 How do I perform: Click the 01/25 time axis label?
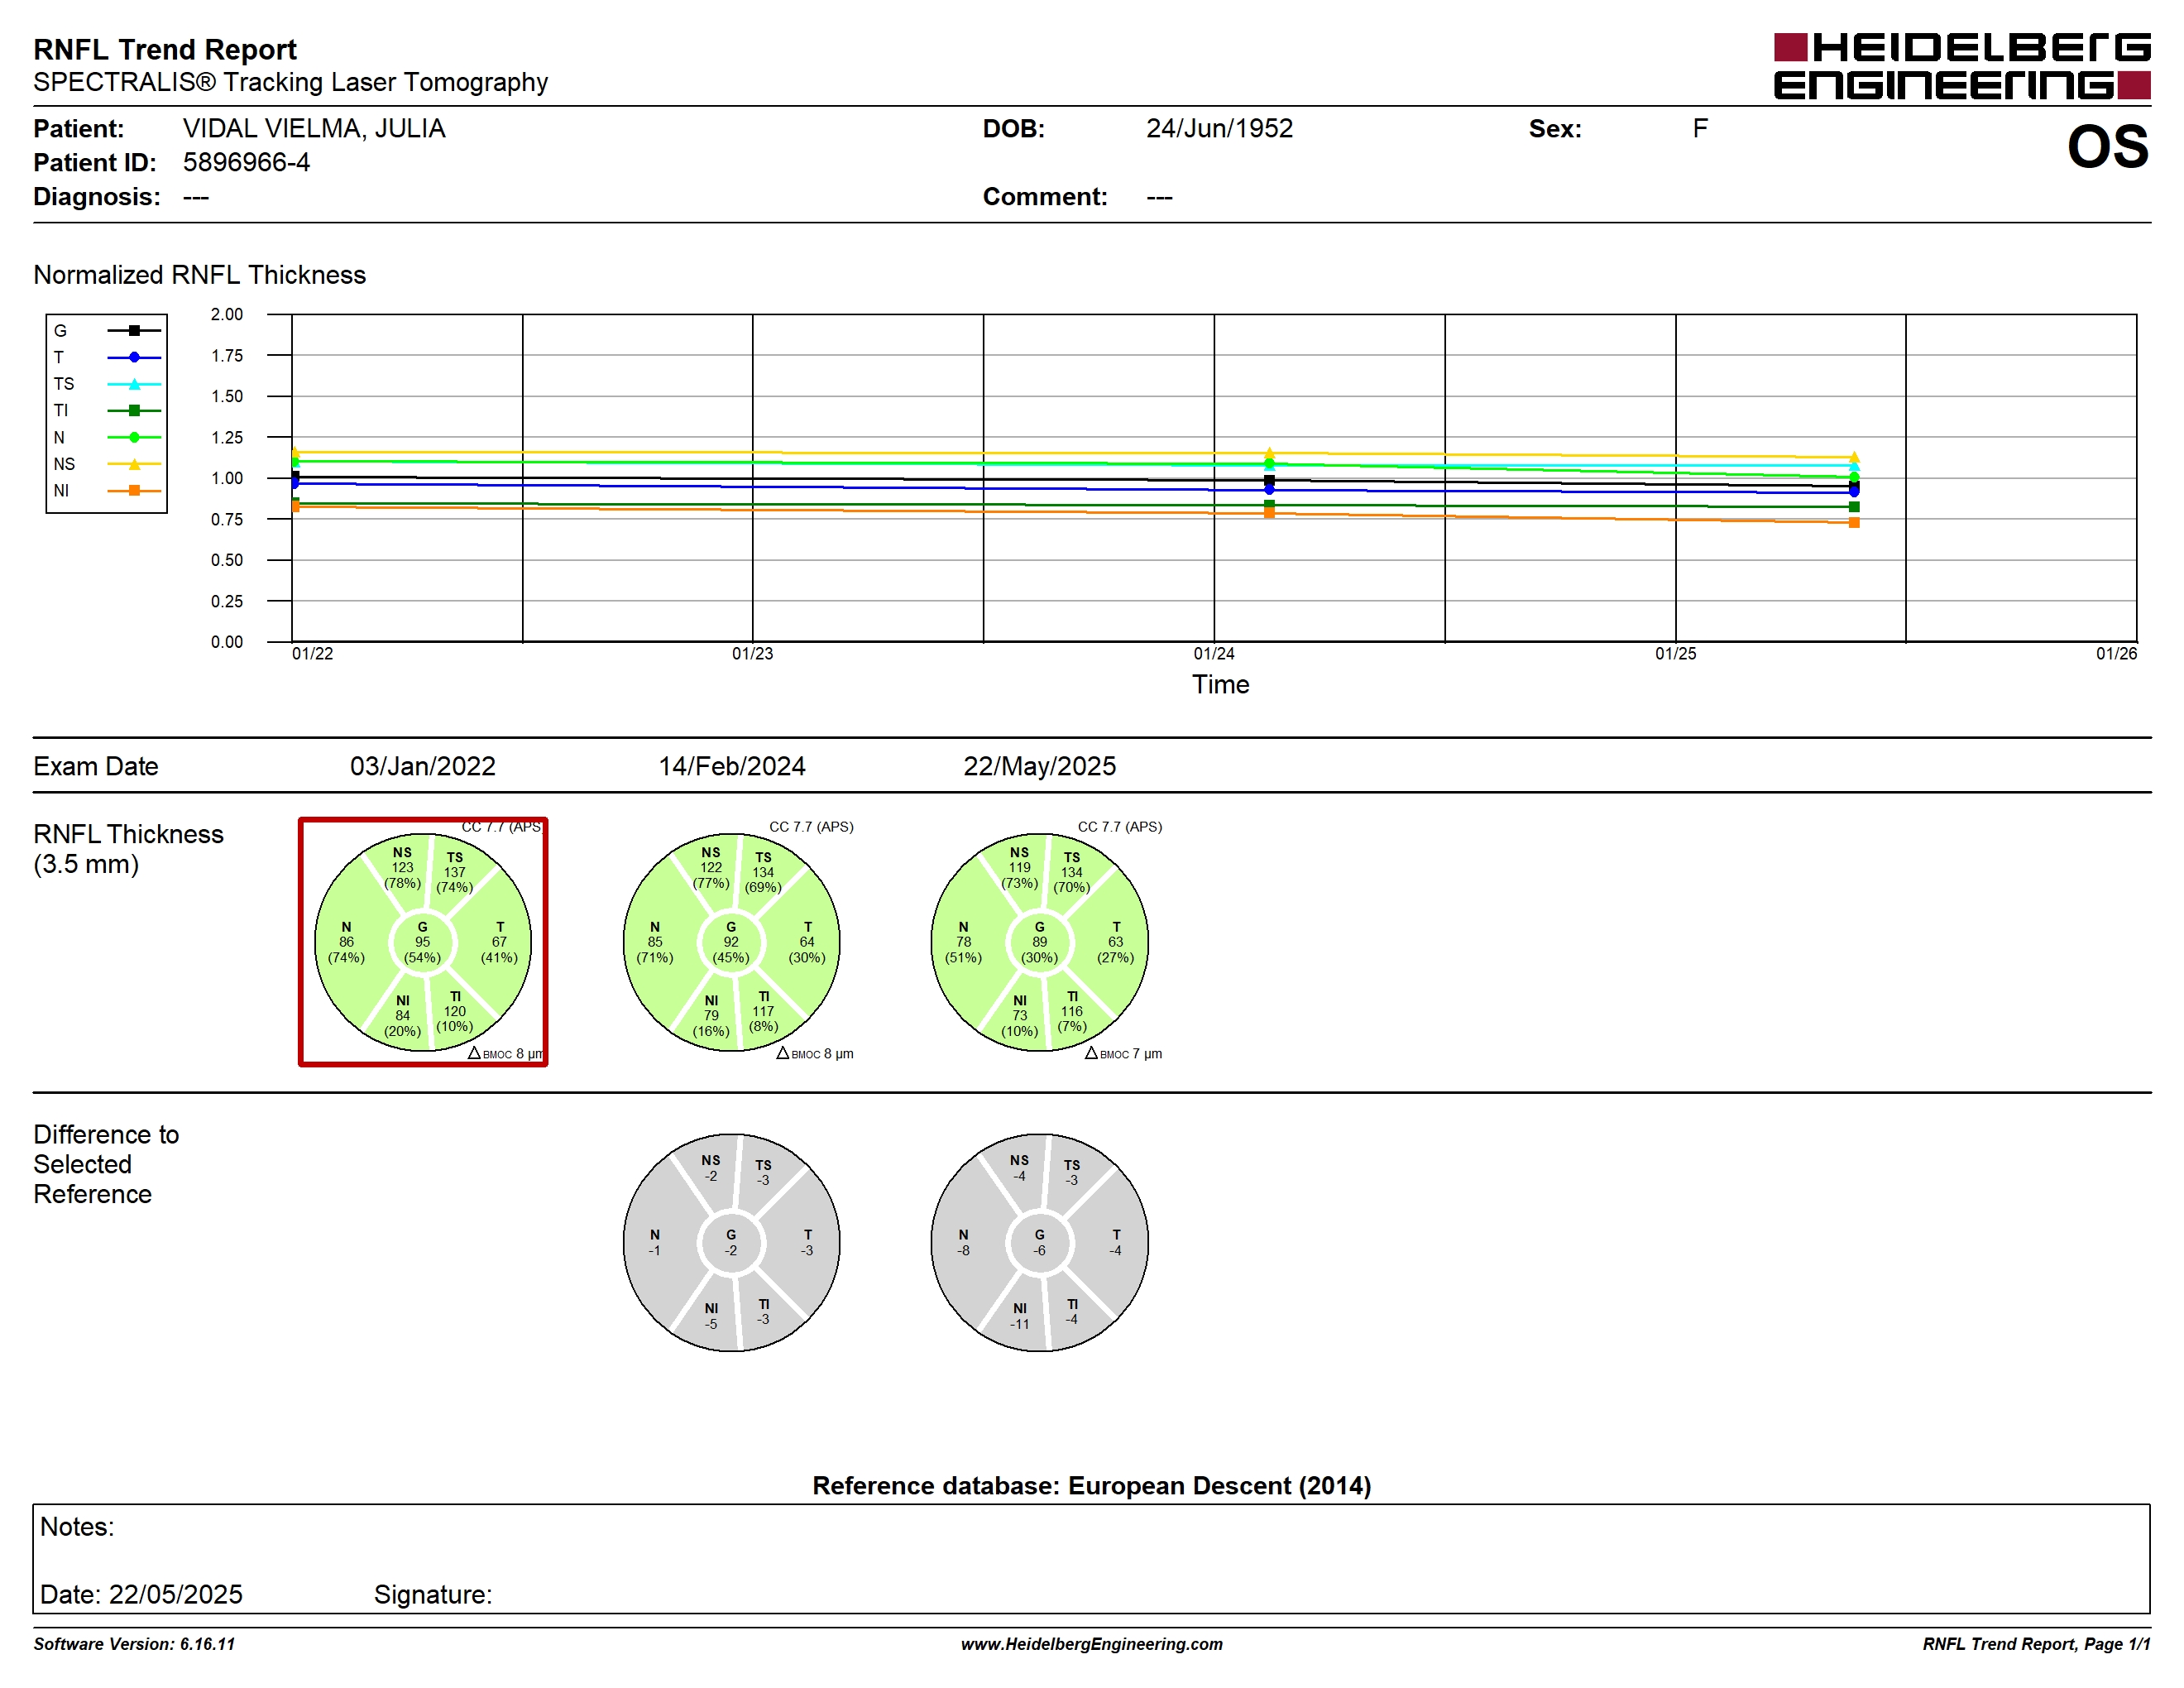[1676, 654]
